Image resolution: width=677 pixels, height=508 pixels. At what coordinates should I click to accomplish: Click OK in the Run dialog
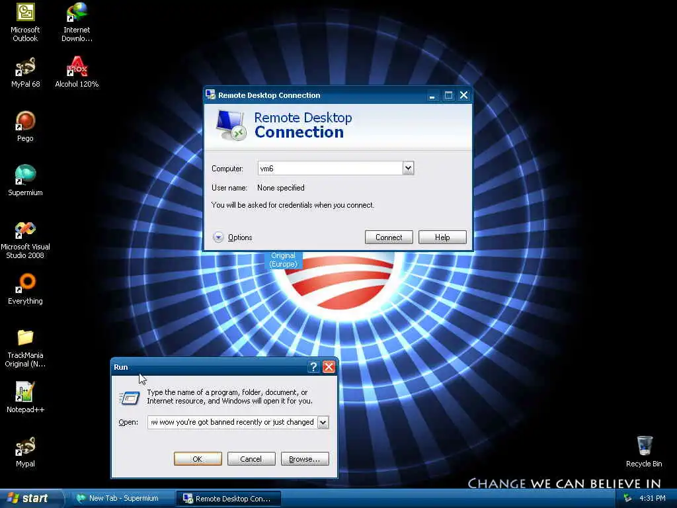198,459
